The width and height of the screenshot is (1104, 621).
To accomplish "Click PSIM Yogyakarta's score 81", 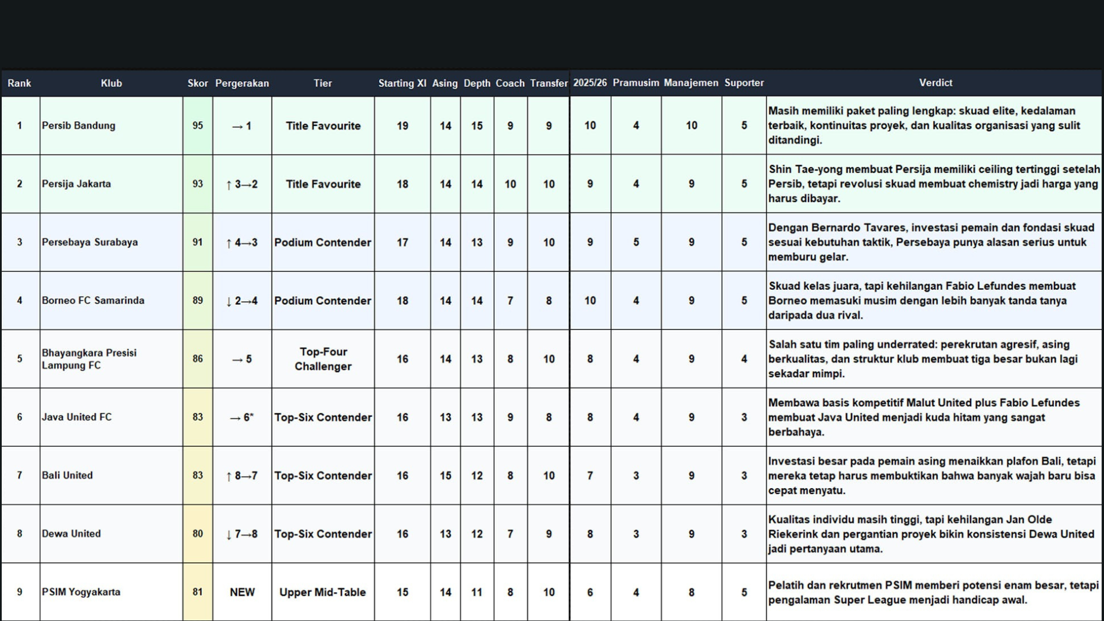I will tap(198, 592).
